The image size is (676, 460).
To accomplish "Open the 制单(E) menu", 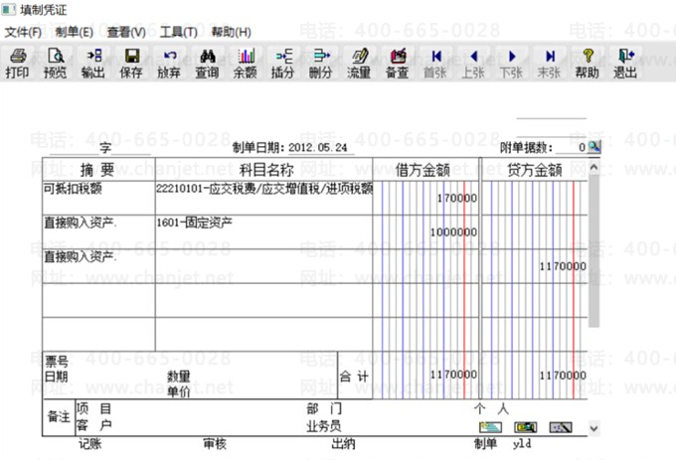I will [74, 33].
